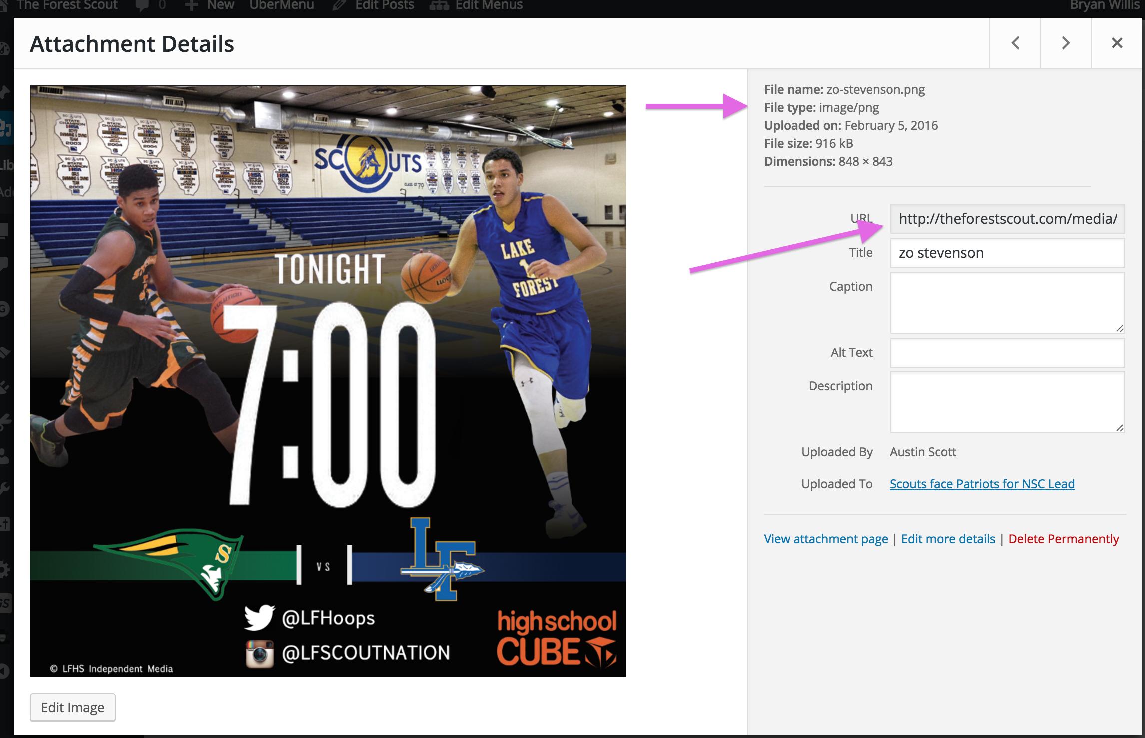Click the Title input field
Viewport: 1145px width, 738px height.
coord(1006,252)
